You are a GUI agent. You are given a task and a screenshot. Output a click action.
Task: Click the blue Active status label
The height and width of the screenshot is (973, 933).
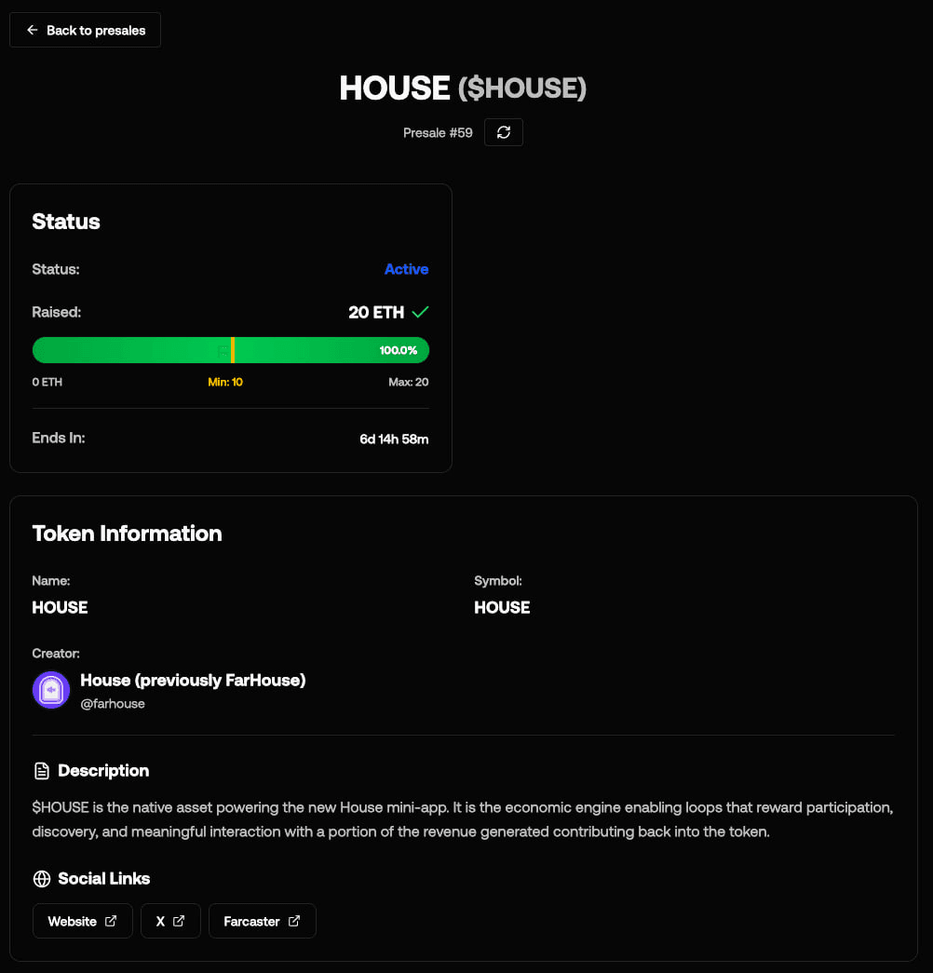click(x=406, y=269)
